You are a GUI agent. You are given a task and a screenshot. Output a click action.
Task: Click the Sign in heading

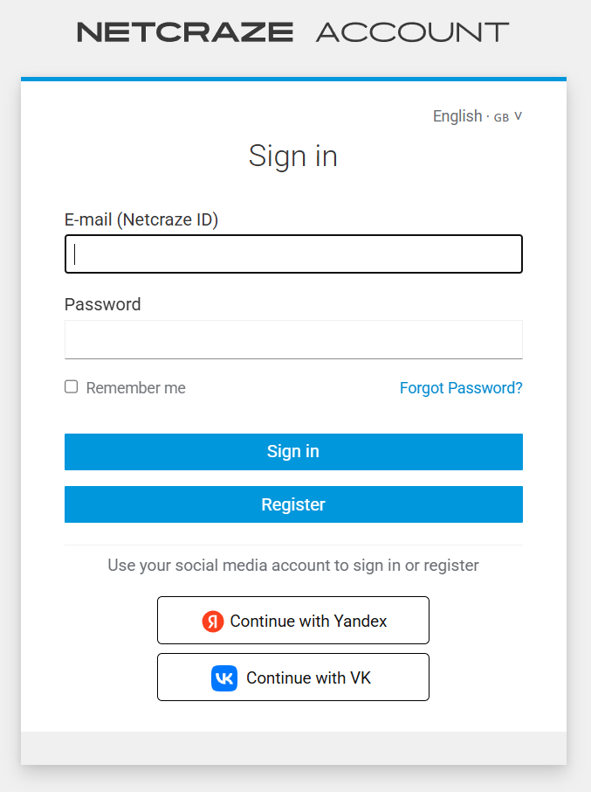(293, 156)
